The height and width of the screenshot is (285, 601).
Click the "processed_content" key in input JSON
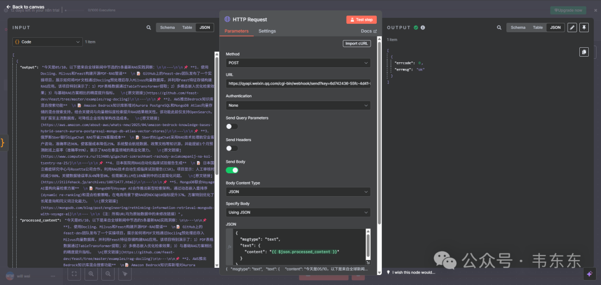coord(40,221)
